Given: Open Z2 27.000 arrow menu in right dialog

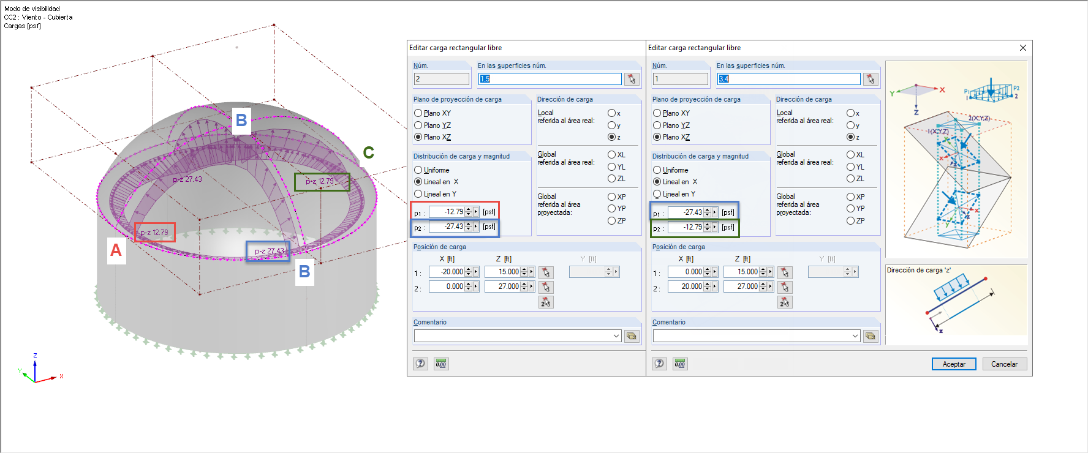Looking at the screenshot, I should pos(770,286).
